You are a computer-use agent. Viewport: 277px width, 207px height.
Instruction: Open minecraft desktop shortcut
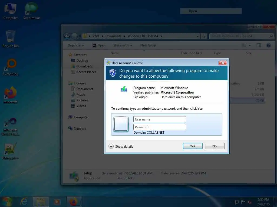(11, 95)
